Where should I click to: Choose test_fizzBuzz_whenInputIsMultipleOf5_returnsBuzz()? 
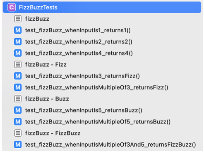[98, 122]
